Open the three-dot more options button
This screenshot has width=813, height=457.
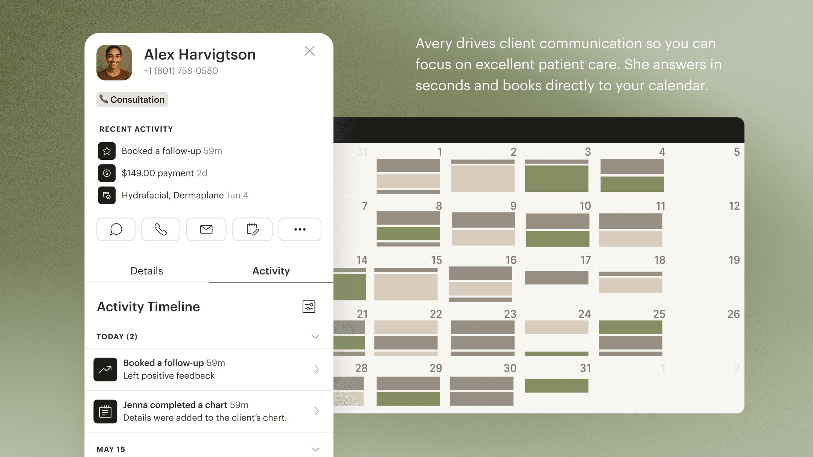[x=300, y=229]
